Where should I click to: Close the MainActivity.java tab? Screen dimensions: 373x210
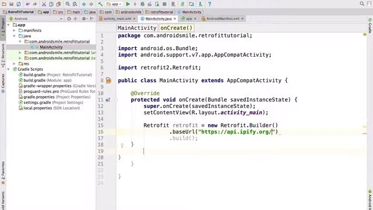pyautogui.click(x=175, y=19)
